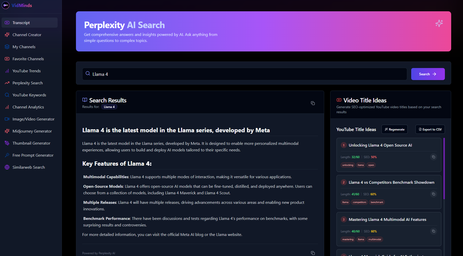
Task: Copy the Benchmark Showdown title
Action: point(434,194)
